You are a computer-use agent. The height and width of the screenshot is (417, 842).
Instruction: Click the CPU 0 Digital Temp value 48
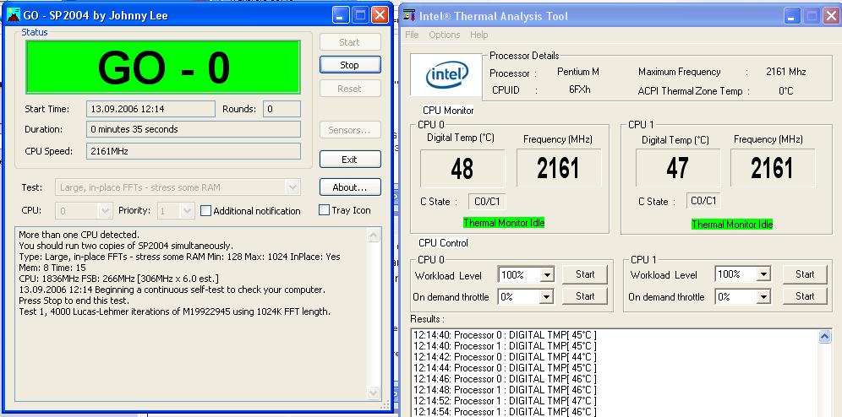[x=462, y=168]
